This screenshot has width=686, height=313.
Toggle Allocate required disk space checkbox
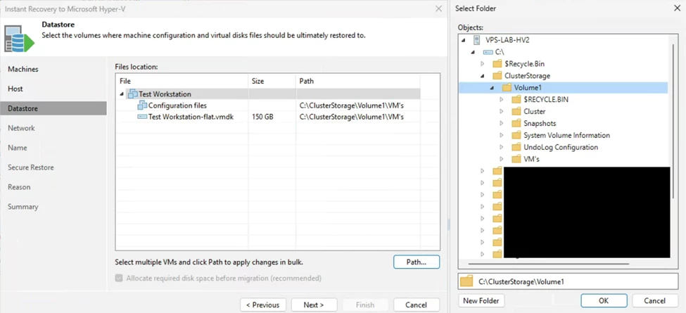[x=119, y=278]
